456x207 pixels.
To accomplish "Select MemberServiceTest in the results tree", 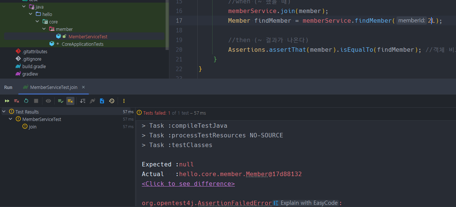I will click(x=42, y=119).
